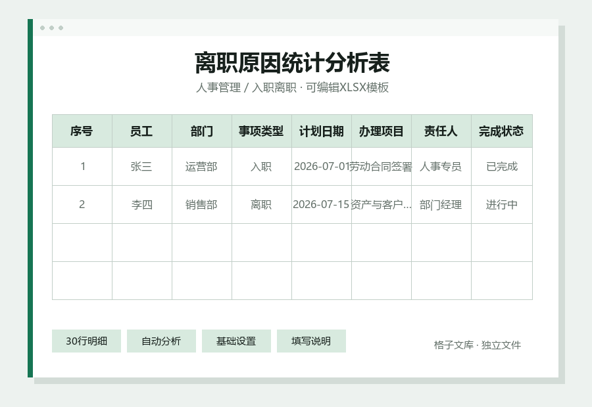592x407 pixels.
Task: Click the 销售部 cell
Action: pyautogui.click(x=202, y=205)
